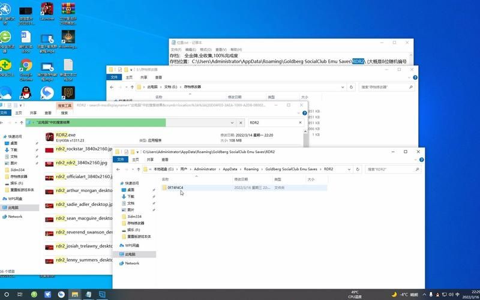
Task: Select 娱乐 (F:) in RDR2 window sidebar
Action: pos(134,230)
